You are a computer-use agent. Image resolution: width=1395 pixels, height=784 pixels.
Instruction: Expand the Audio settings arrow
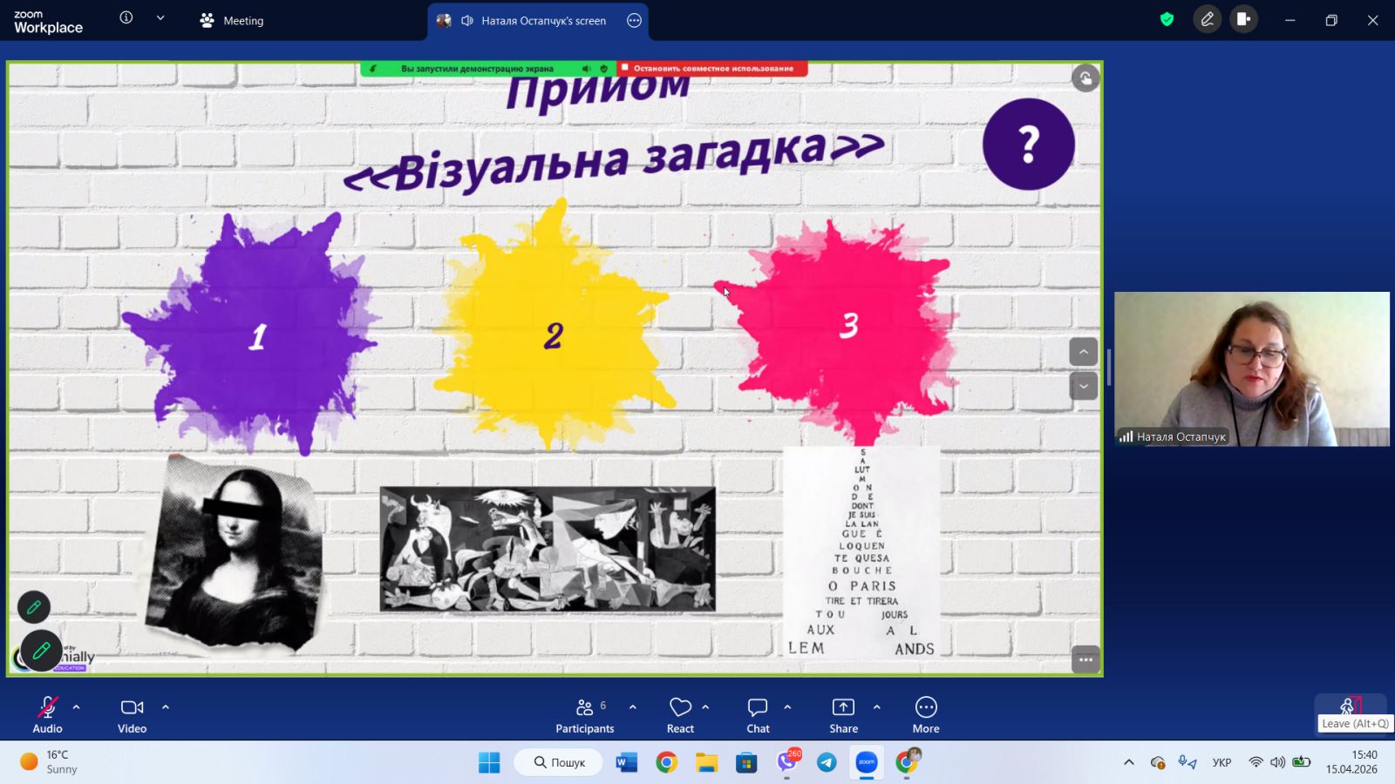77,707
